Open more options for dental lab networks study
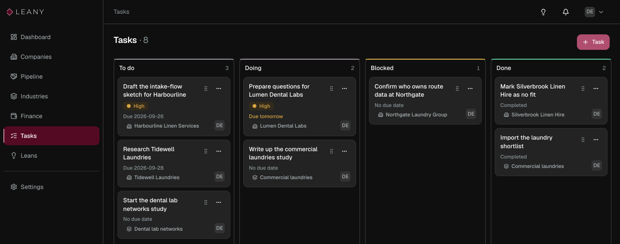This screenshot has height=244, width=620. point(219,202)
